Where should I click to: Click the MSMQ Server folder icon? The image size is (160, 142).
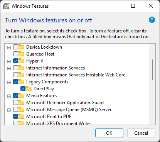[x=21, y=110]
